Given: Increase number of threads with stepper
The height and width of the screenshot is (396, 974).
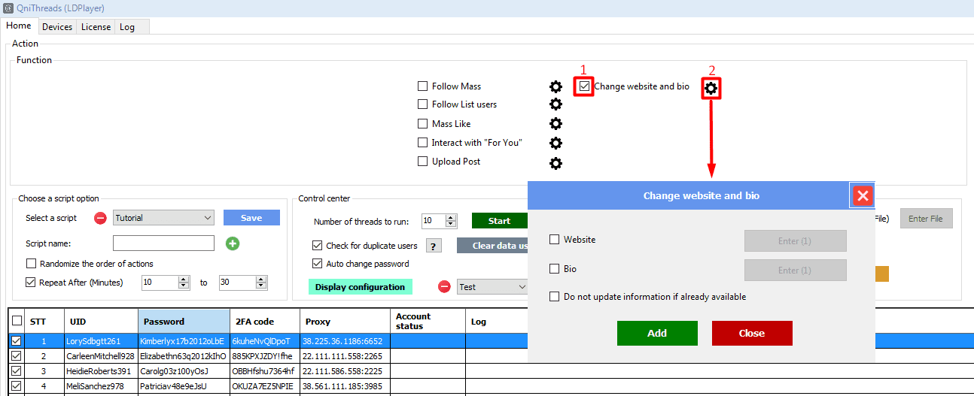Looking at the screenshot, I should pos(451,218).
